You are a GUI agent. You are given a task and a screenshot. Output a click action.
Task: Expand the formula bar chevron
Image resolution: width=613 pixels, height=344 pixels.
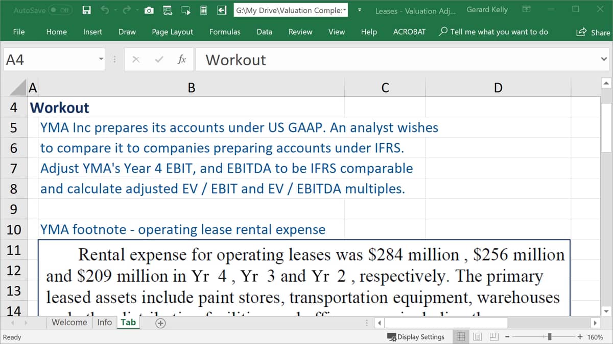(604, 59)
